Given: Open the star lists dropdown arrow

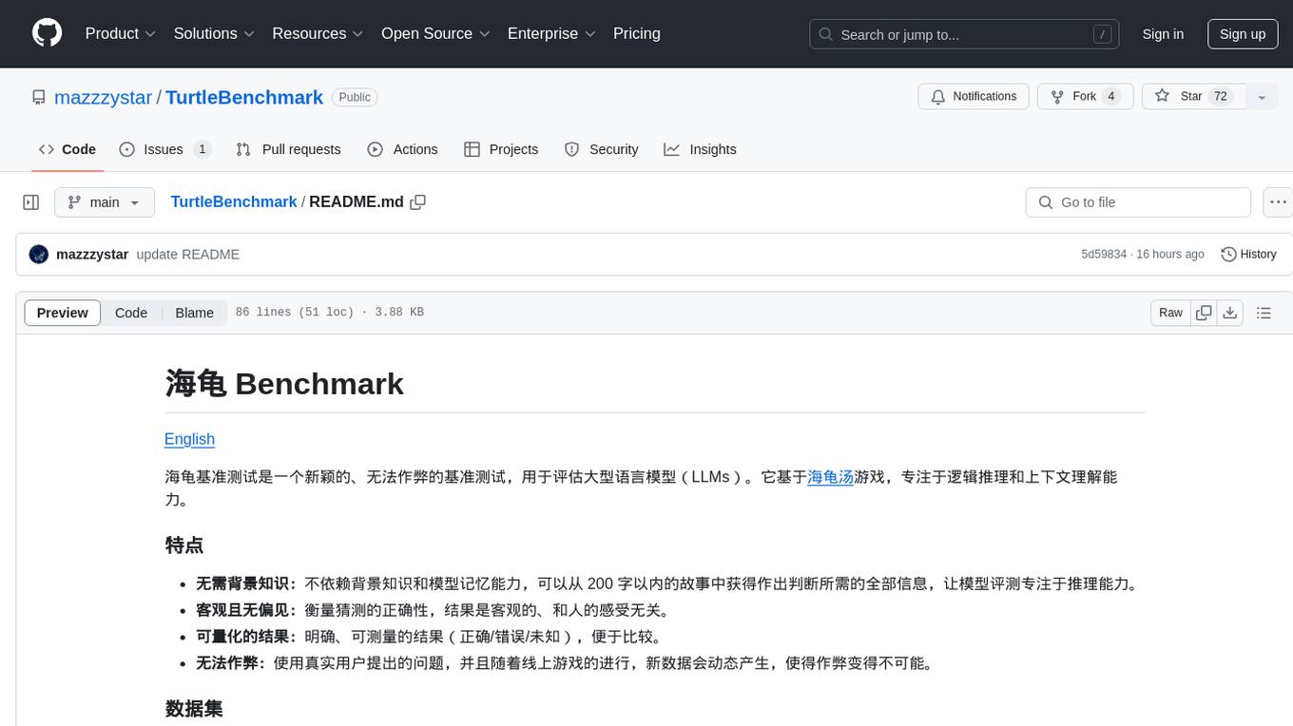Looking at the screenshot, I should pyautogui.click(x=1262, y=97).
